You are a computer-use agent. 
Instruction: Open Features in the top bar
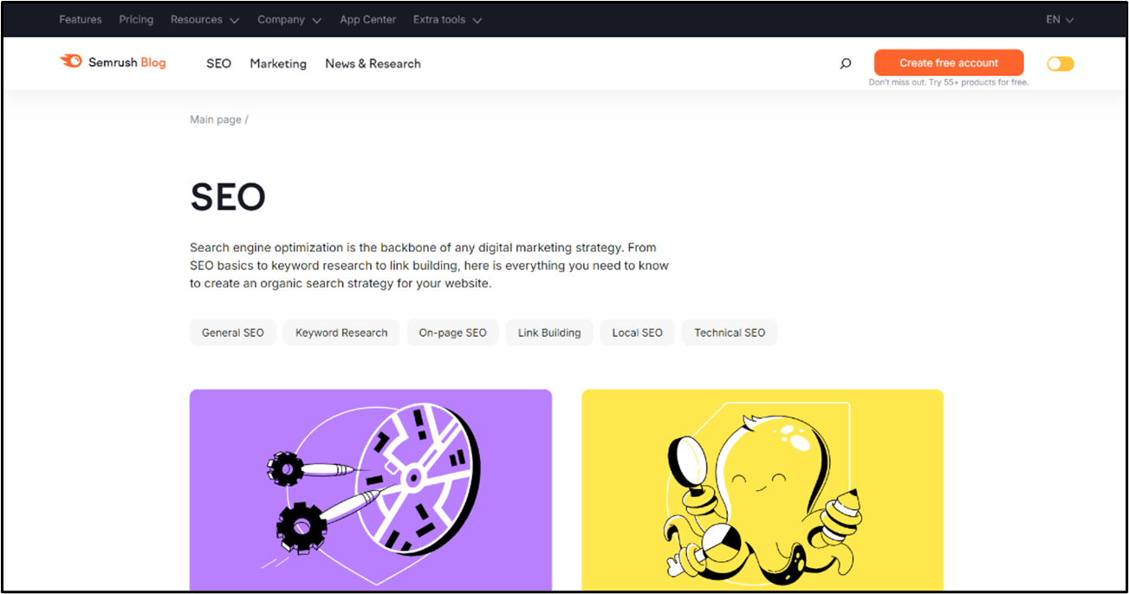(81, 19)
